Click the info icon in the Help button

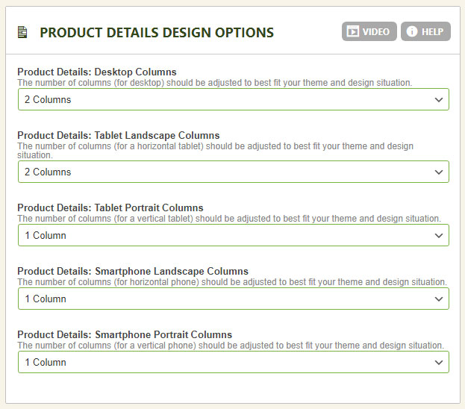[411, 31]
